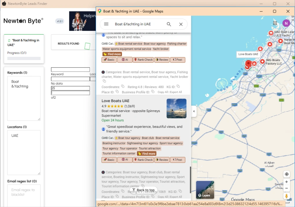The height and width of the screenshot is (207, 295).
Task: Click the Boat tour agency tag for Love Boats
Action: click(128, 138)
